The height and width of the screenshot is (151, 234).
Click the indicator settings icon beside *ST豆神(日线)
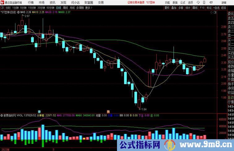(18, 12)
